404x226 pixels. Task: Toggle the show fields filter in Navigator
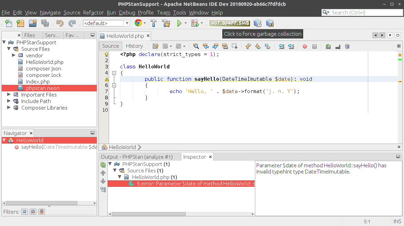click(24, 212)
